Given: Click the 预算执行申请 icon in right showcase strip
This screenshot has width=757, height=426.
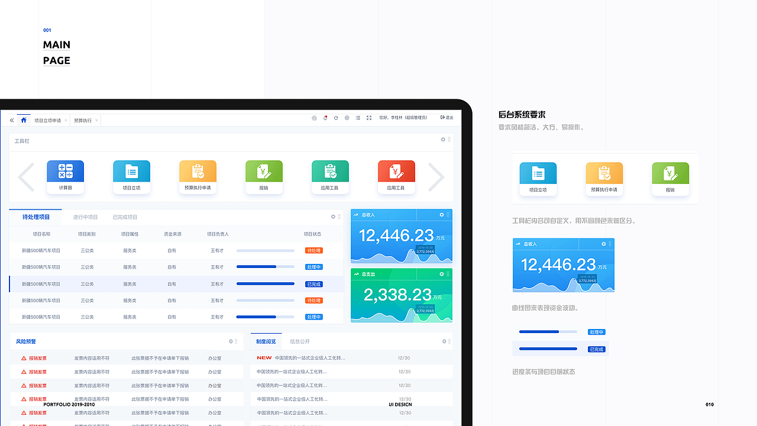Looking at the screenshot, I should coord(604,179).
